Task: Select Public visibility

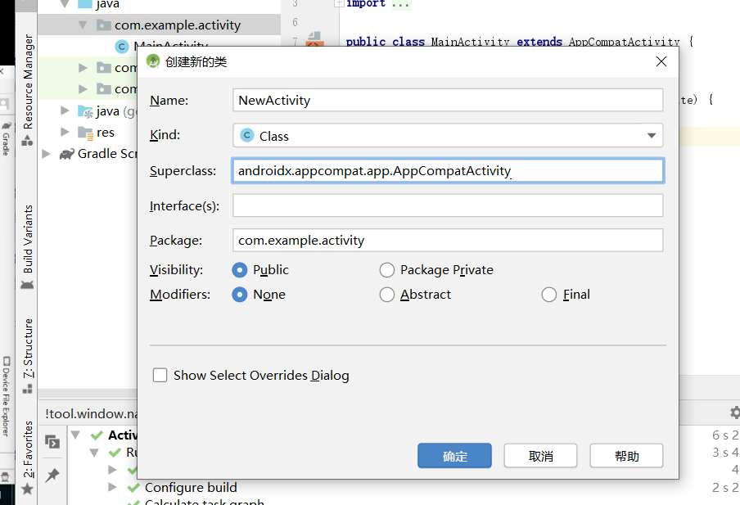Action: pos(239,270)
